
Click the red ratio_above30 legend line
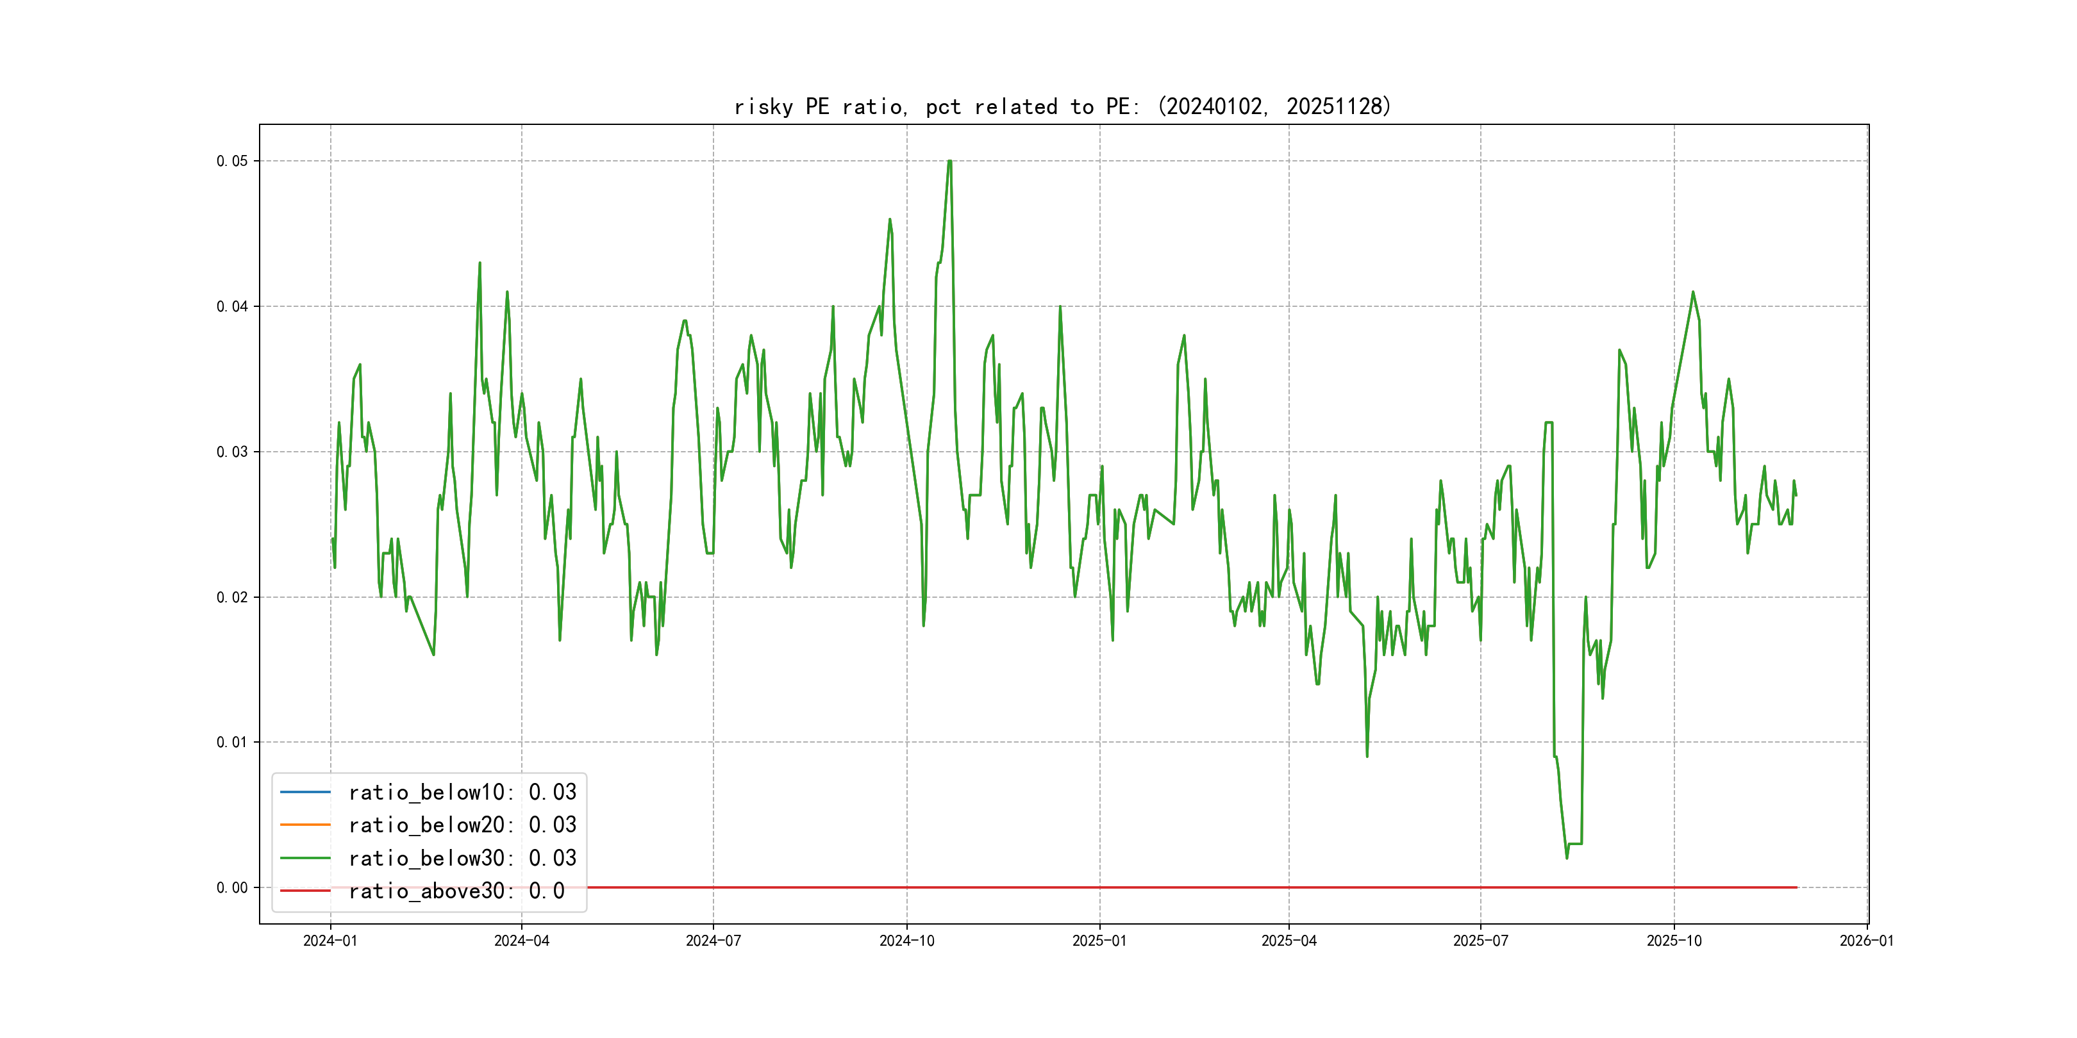pos(304,891)
